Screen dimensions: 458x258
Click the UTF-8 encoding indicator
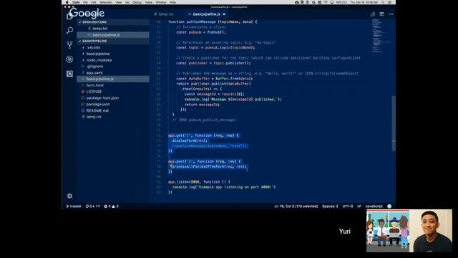point(348,206)
